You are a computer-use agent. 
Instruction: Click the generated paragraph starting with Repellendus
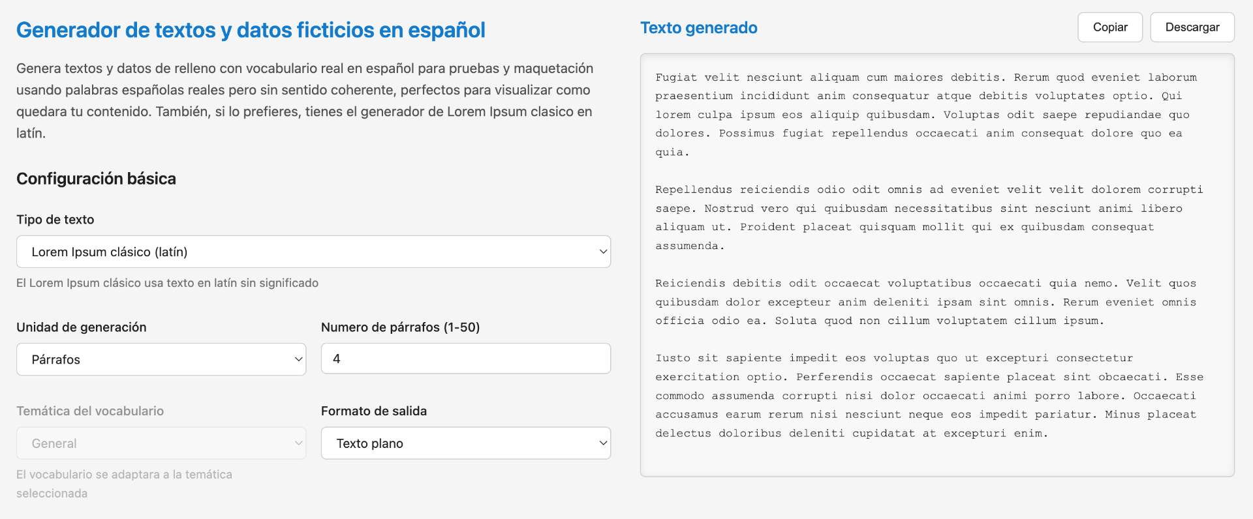[927, 218]
